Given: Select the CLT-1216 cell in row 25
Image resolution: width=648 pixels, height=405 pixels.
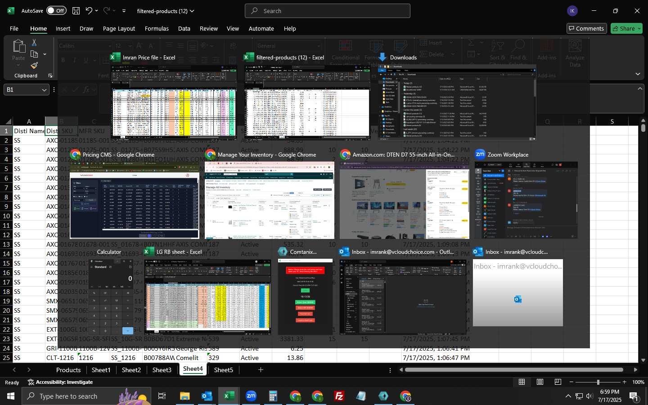Looking at the screenshot, I should pyautogui.click(x=61, y=358).
